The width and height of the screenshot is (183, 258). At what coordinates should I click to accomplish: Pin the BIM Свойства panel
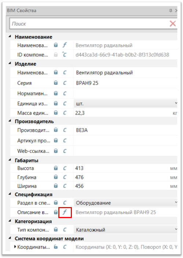click(x=171, y=11)
